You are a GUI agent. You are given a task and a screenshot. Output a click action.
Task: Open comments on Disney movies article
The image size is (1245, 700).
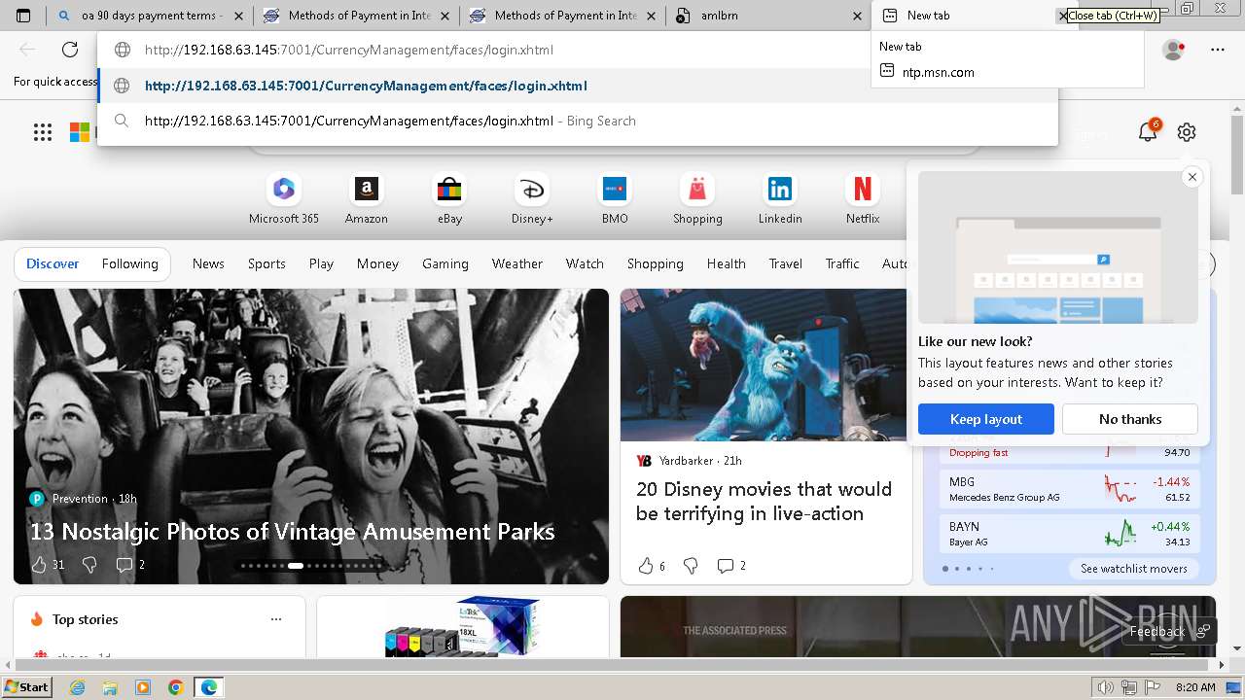(731, 566)
